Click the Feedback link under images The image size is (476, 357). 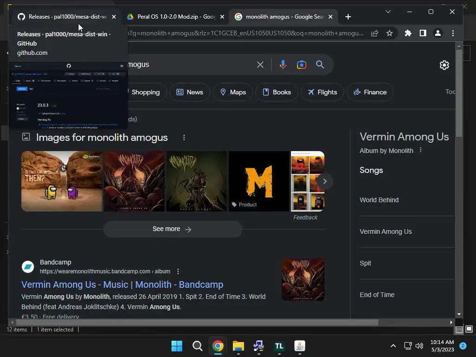pyautogui.click(x=305, y=218)
